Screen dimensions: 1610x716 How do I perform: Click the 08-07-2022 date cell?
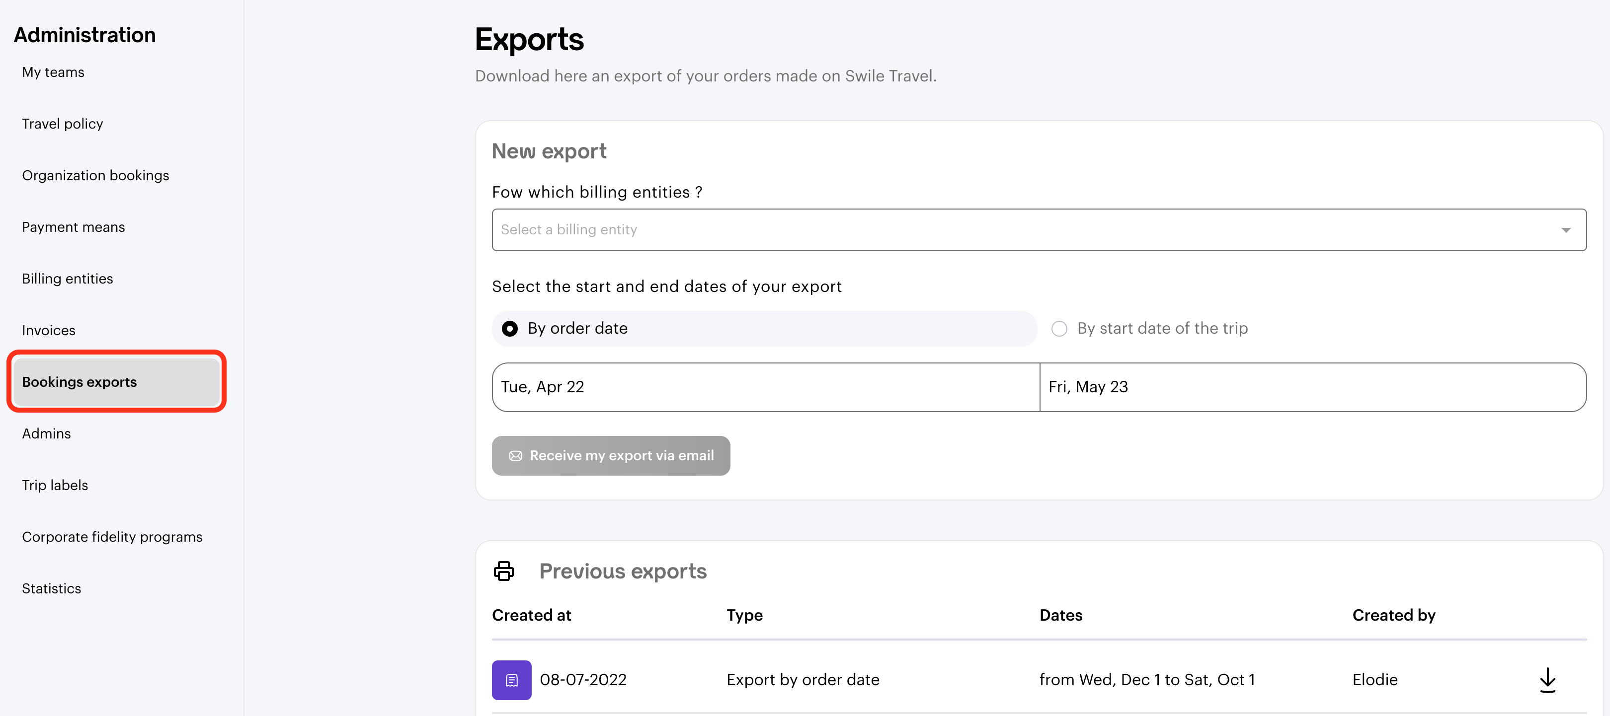click(583, 680)
